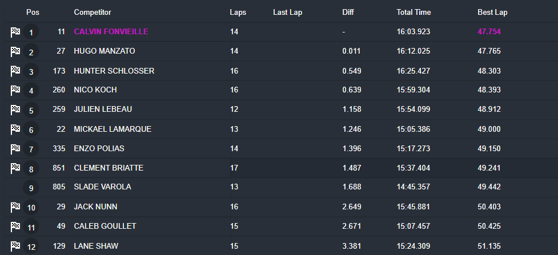Click the checkered flag beside Jack Nunn
558x255 pixels.
(15, 207)
